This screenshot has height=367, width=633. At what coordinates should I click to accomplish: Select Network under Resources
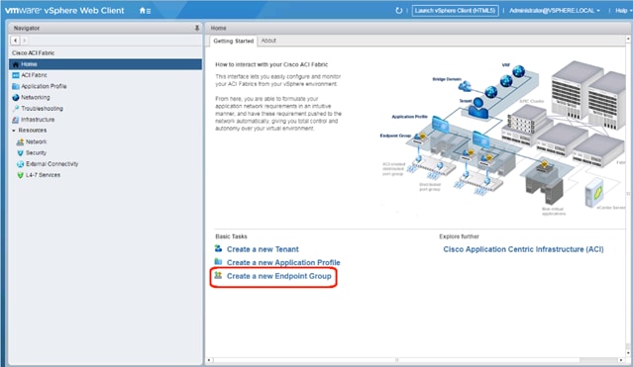point(36,142)
